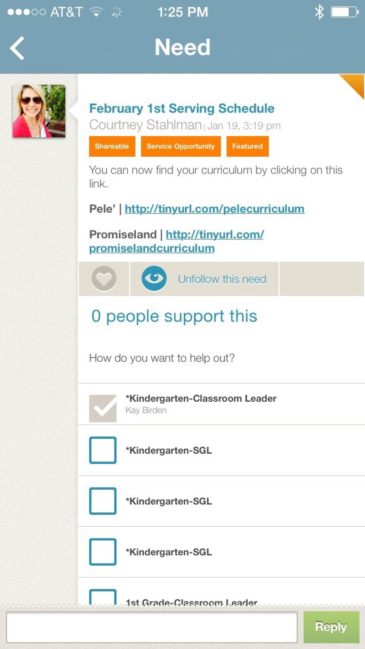
Task: Check the second Kindergarten-SGL checkbox
Action: click(x=103, y=501)
